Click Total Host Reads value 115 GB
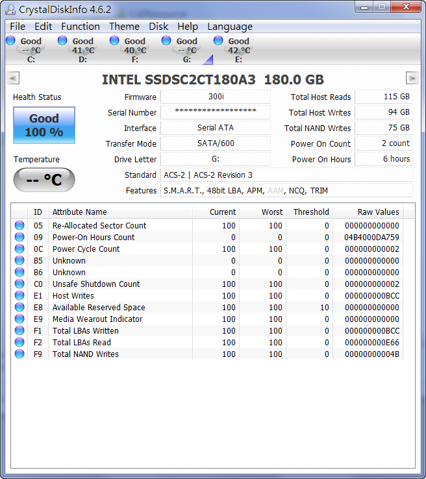 point(384,97)
